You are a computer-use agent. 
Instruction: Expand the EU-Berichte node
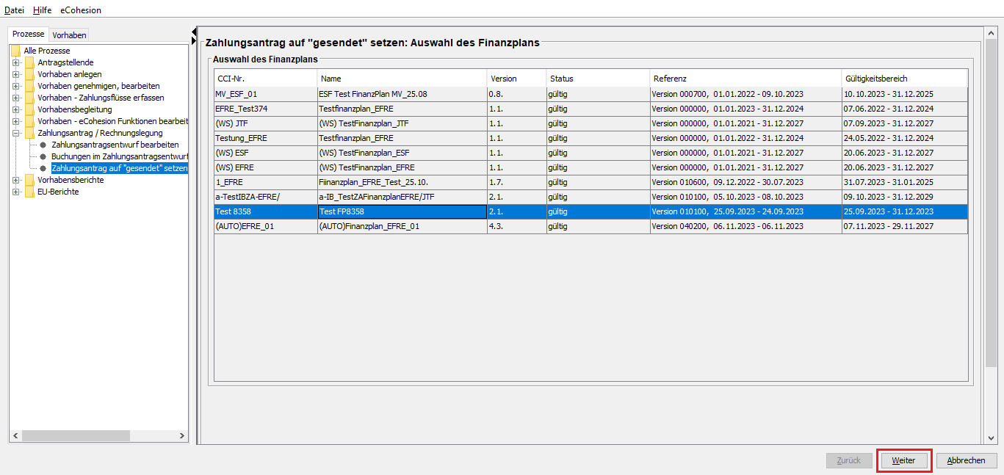click(x=15, y=192)
